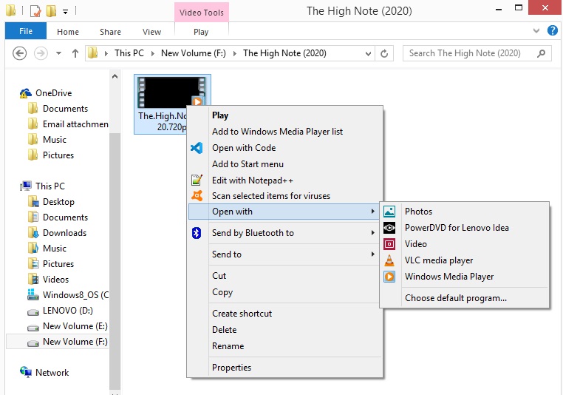The height and width of the screenshot is (395, 563).
Task: Choose Delete from the context menu
Action: click(284, 330)
